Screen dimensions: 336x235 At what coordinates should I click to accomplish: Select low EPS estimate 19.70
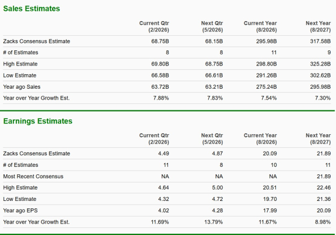pos(270,199)
